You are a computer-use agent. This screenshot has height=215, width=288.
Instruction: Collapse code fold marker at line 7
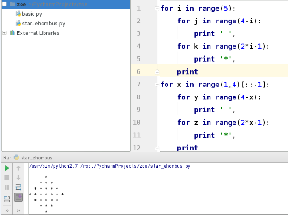tap(157, 85)
